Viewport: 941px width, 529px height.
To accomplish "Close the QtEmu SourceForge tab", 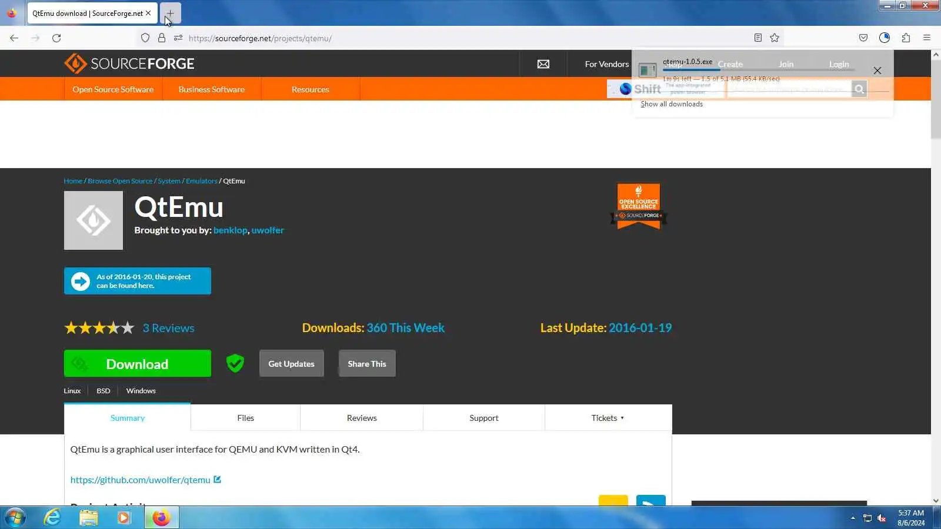I will pyautogui.click(x=148, y=13).
